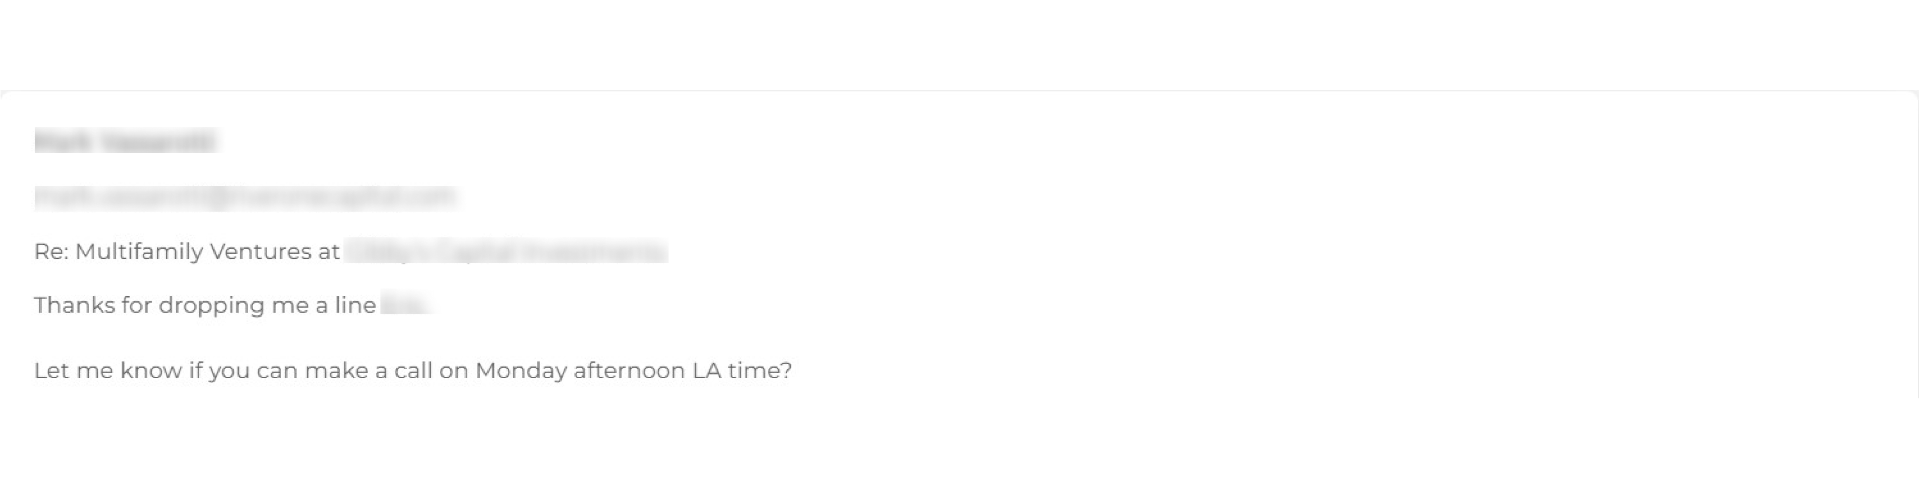Click the blurred recipient name after 'line'
The height and width of the screenshot is (487, 1919).
(405, 305)
